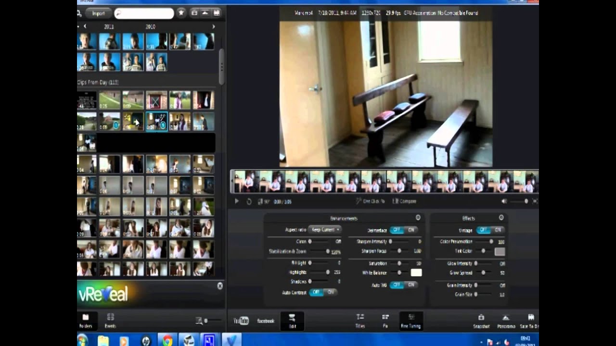The width and height of the screenshot is (616, 346).
Task: Switch to the Events tab
Action: pyautogui.click(x=110, y=320)
